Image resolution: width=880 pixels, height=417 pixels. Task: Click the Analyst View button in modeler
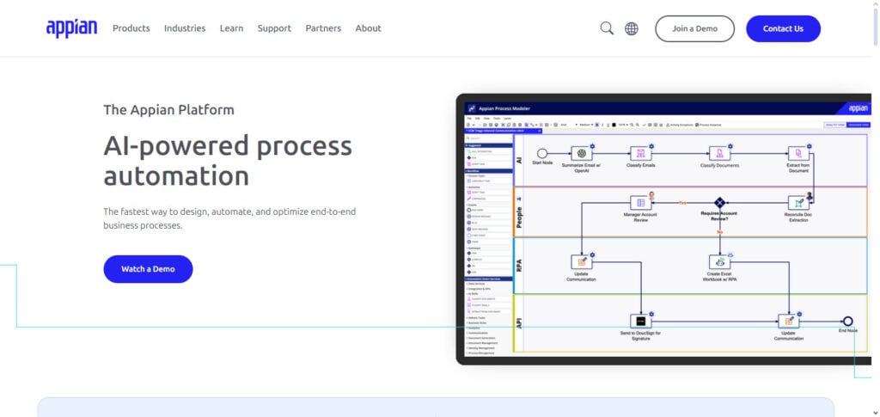tap(834, 125)
